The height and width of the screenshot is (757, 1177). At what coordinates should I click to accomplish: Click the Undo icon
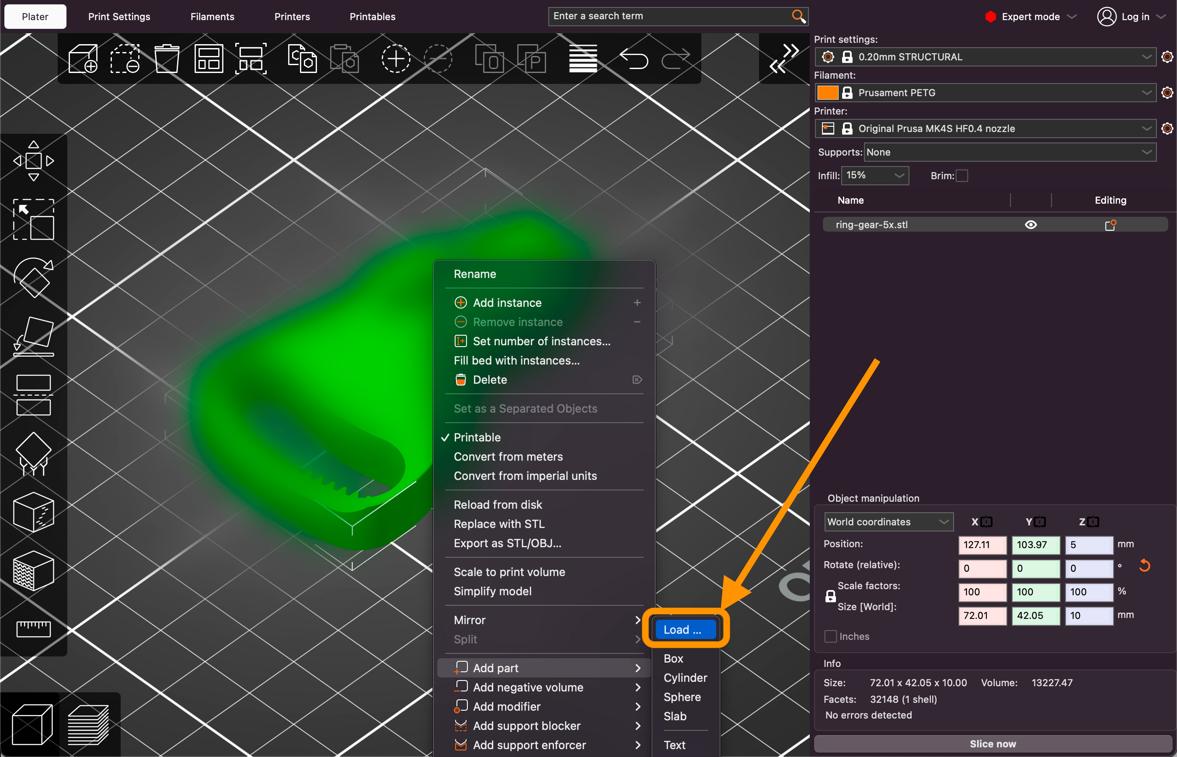click(x=634, y=59)
